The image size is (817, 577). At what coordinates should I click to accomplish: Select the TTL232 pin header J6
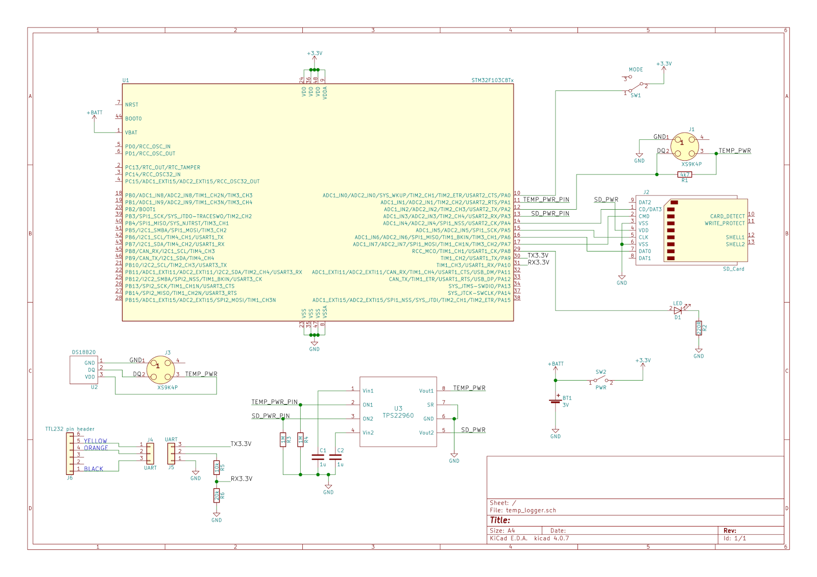(69, 454)
